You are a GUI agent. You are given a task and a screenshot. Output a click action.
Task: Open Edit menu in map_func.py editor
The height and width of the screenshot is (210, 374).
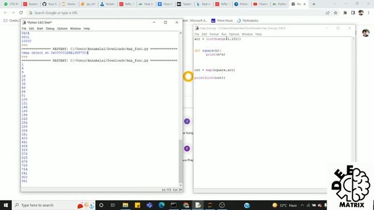(x=205, y=34)
